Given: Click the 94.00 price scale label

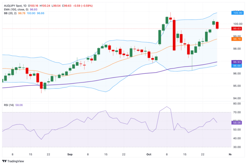Looking at the screenshot, I should coord(237,98).
